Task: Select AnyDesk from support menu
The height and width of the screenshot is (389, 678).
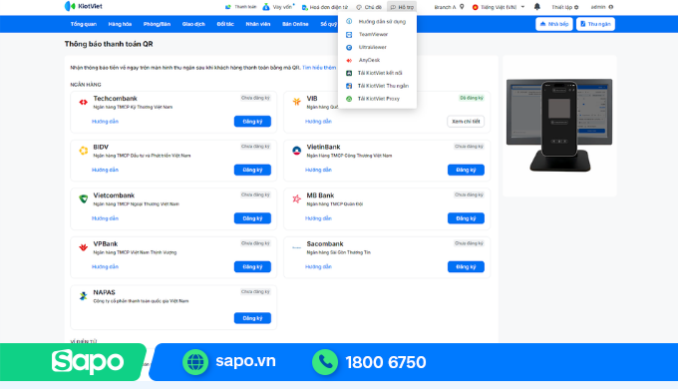Action: point(377,60)
